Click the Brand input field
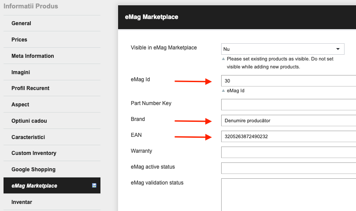Screen dimensions: 356x211 coord(289,121)
